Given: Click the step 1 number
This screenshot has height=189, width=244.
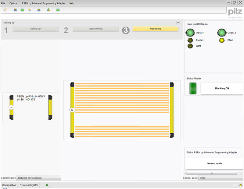Looking at the screenshot, I should point(6,30).
